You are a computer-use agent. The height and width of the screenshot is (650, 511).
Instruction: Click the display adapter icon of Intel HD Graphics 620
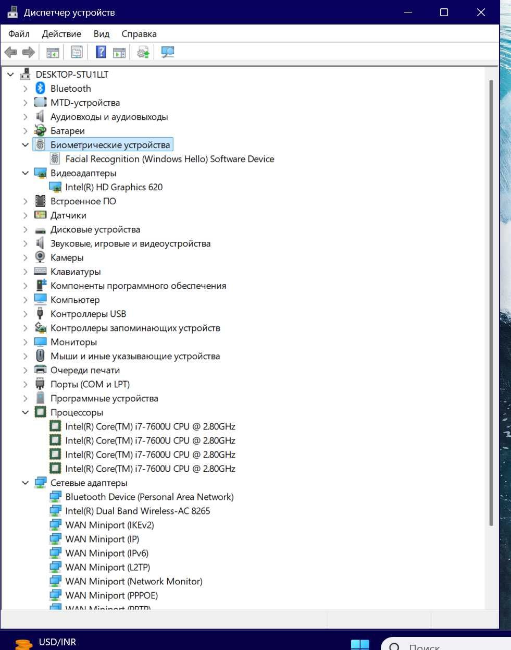point(55,187)
